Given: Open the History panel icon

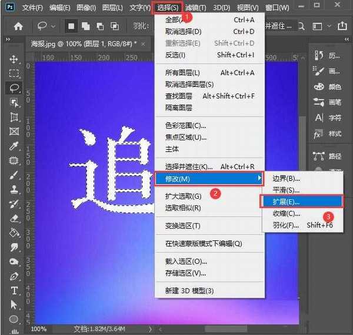Looking at the screenshot, I should point(319,55).
